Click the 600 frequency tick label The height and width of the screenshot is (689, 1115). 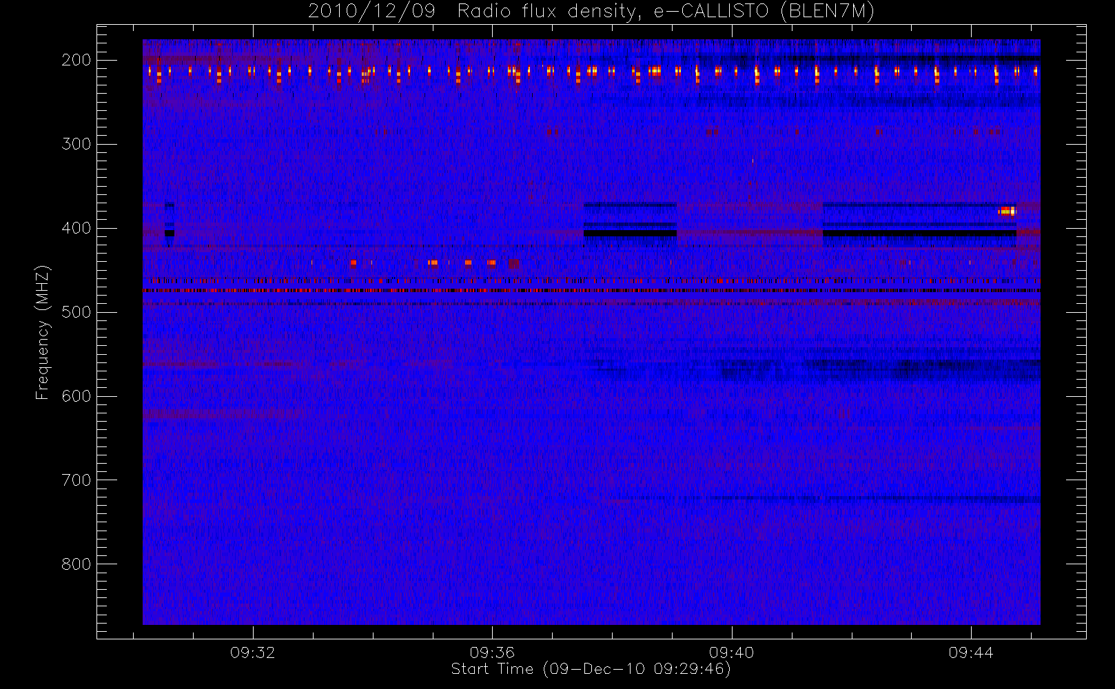point(76,396)
